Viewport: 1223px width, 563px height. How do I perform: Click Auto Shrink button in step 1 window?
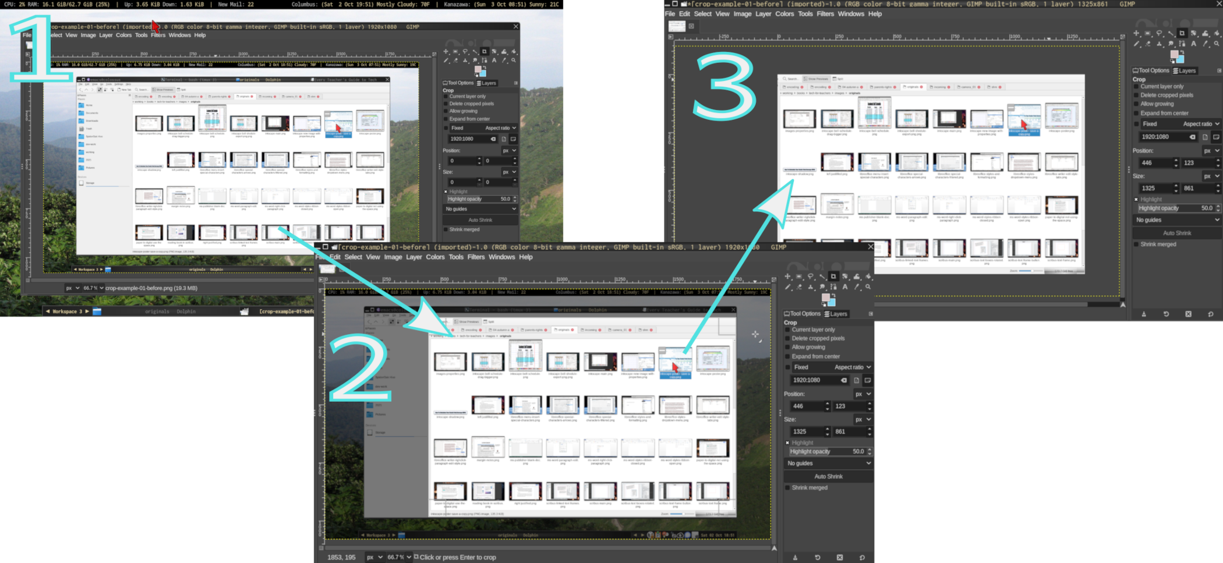[480, 220]
